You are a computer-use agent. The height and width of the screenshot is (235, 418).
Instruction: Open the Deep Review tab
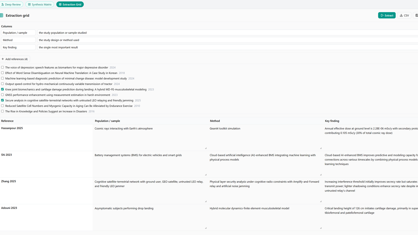pos(11,4)
